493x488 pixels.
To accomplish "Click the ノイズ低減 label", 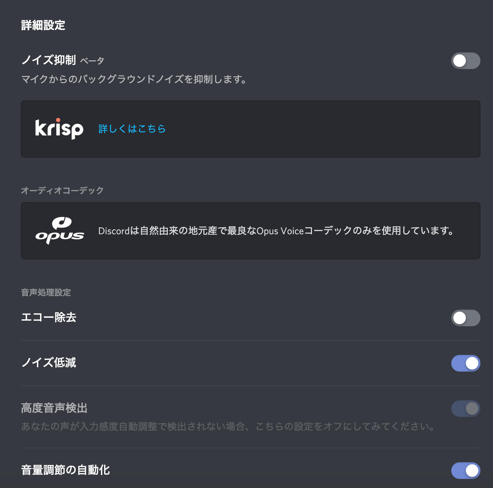I will pos(49,363).
